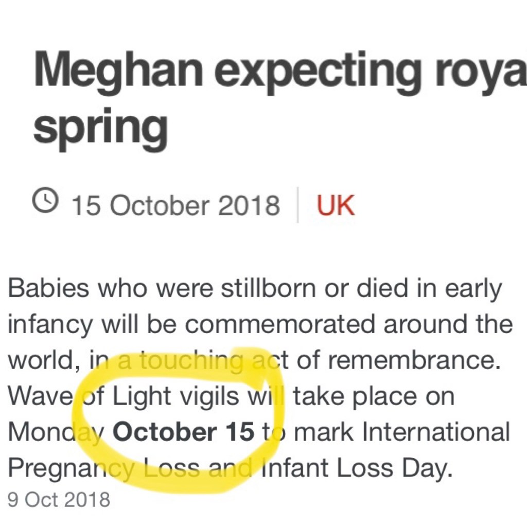Open the red UK section link
Image resolution: width=527 pixels, height=527 pixels.
(x=336, y=206)
